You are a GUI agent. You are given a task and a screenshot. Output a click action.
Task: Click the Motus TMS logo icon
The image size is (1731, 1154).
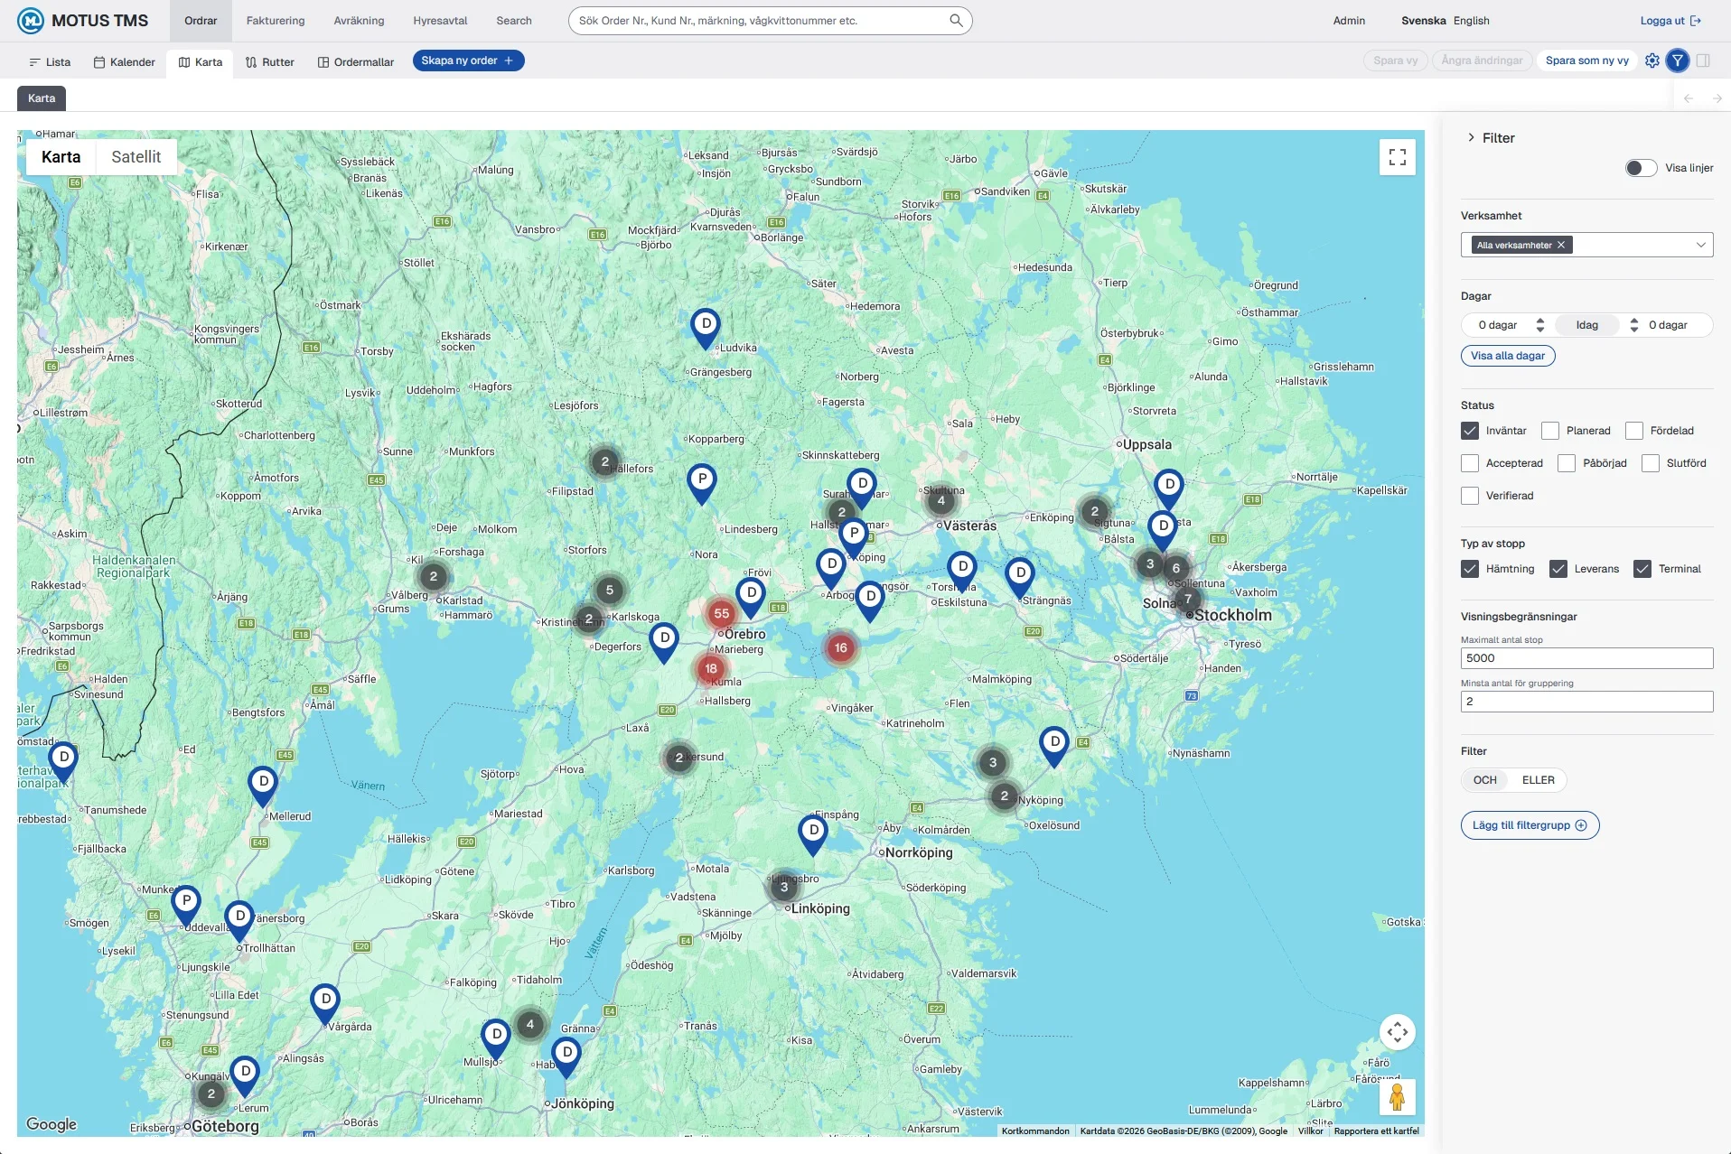click(31, 21)
